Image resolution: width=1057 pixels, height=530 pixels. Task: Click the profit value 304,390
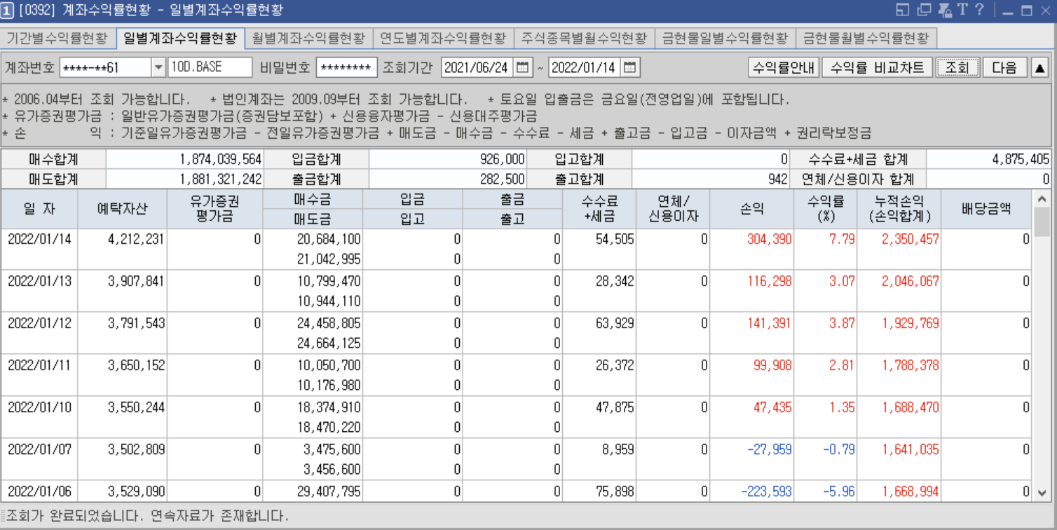tap(770, 239)
